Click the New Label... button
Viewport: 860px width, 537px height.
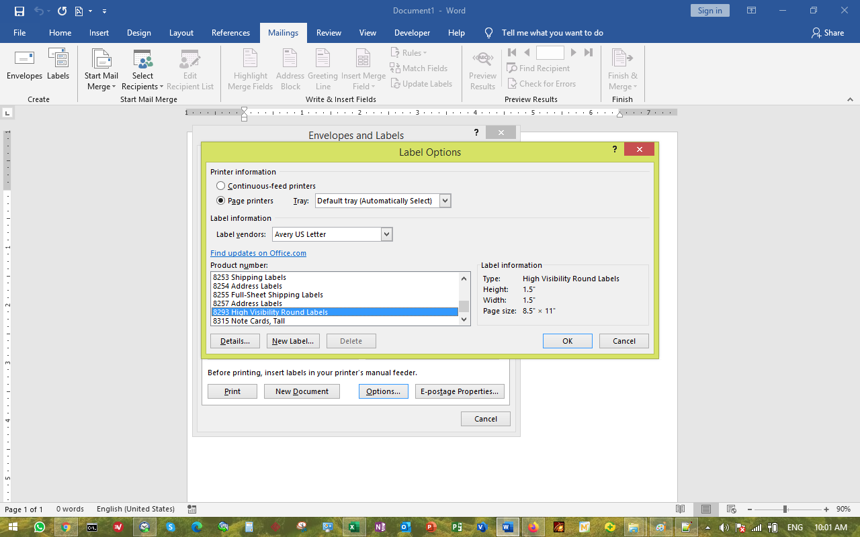tap(292, 341)
